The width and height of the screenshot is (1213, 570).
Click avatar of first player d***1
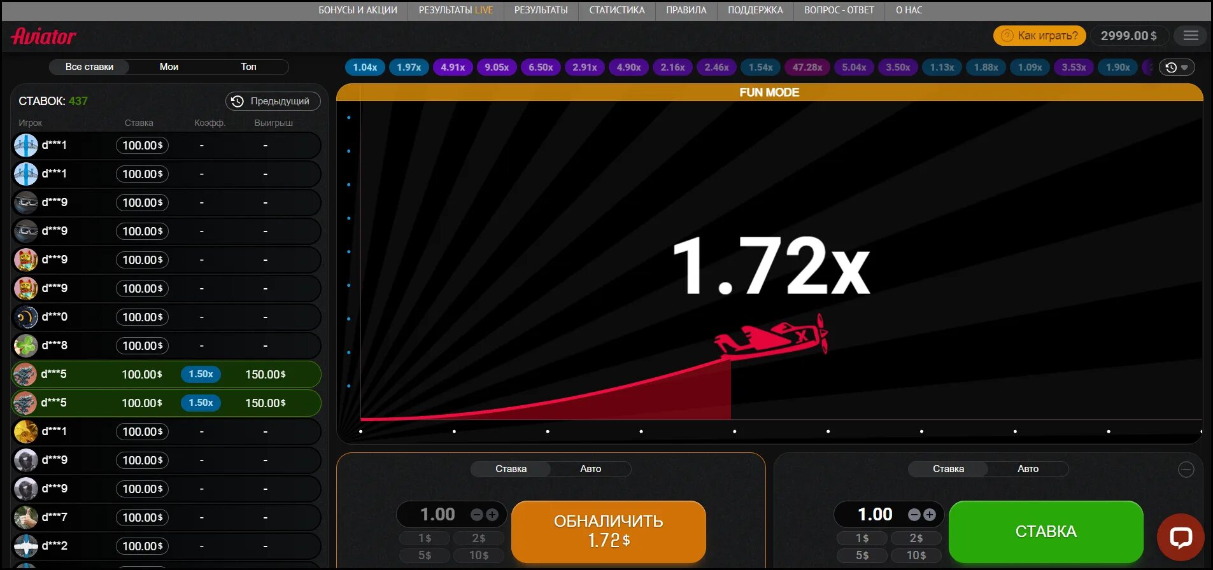pos(26,145)
